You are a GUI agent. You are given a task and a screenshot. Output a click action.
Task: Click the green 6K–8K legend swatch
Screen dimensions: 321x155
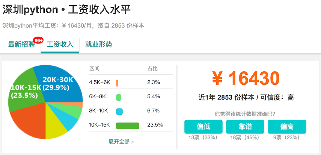[119, 97]
